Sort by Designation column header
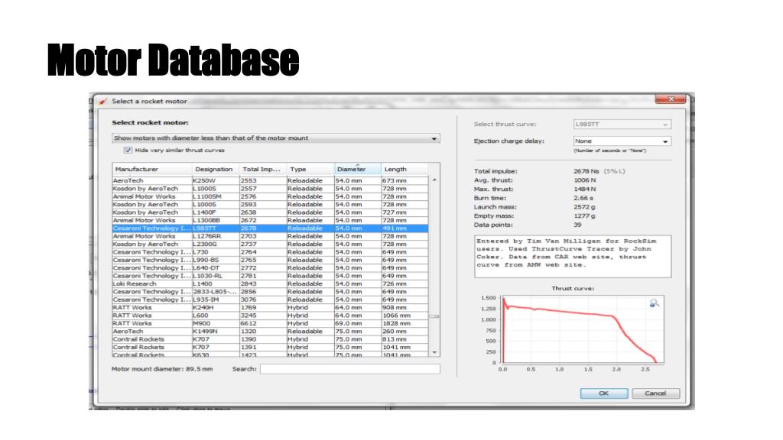This screenshot has width=783, height=440. pyautogui.click(x=216, y=169)
